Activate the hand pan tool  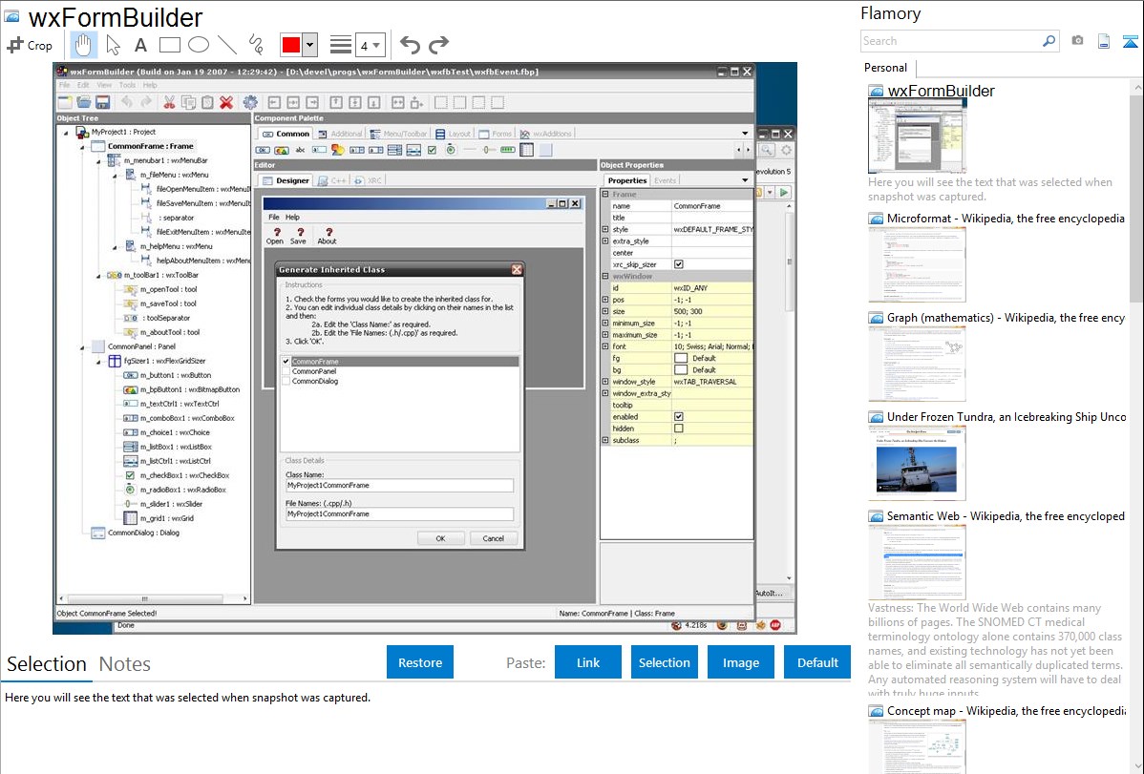click(x=82, y=45)
